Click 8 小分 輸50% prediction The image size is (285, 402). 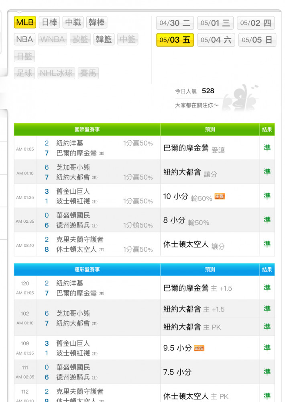pyautogui.click(x=186, y=221)
